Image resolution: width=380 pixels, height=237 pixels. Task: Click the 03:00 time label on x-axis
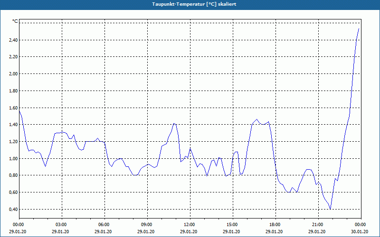point(62,225)
